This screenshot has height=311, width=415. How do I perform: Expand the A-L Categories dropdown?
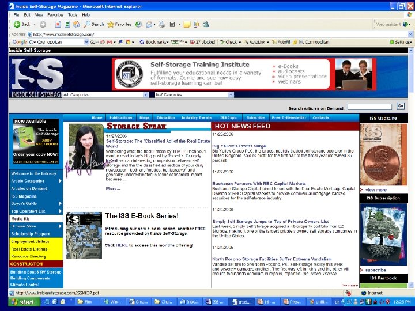click(x=146, y=94)
